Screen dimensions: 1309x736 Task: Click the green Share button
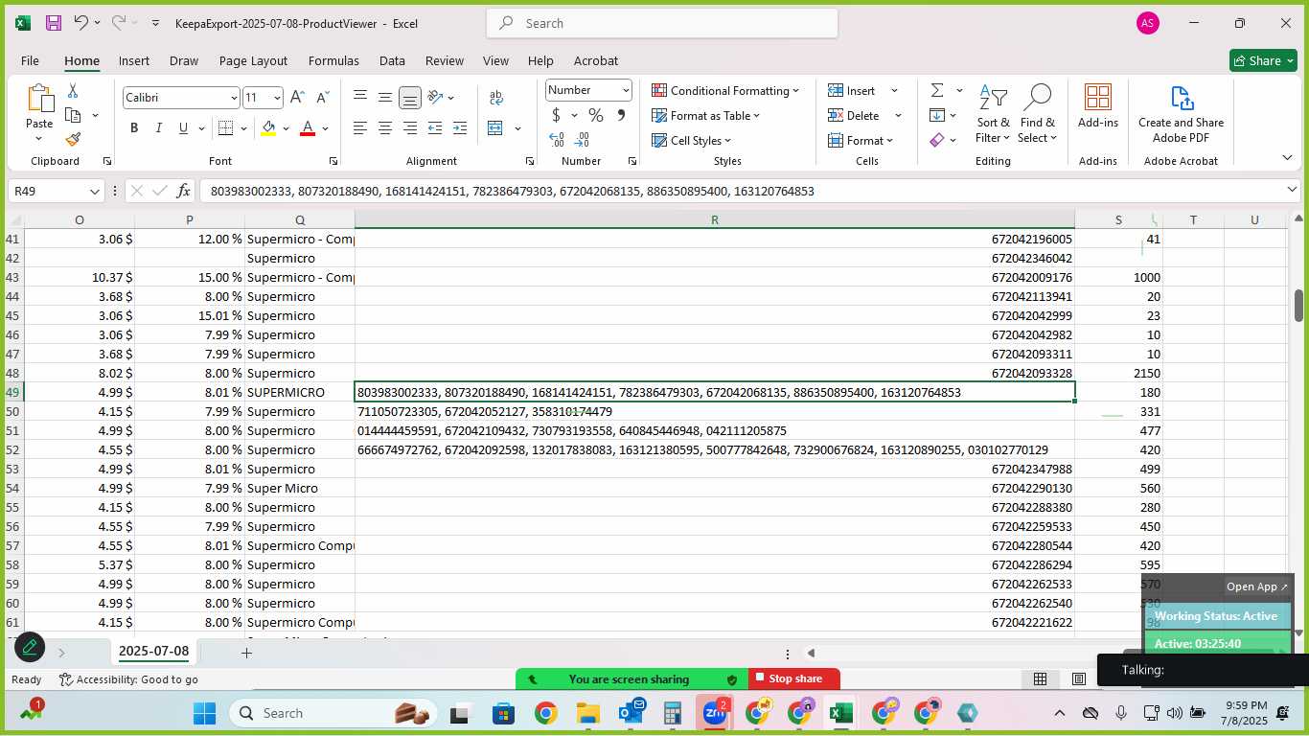1263,60
